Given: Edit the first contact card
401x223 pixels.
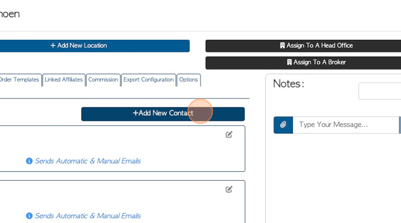Looking at the screenshot, I should click(229, 135).
